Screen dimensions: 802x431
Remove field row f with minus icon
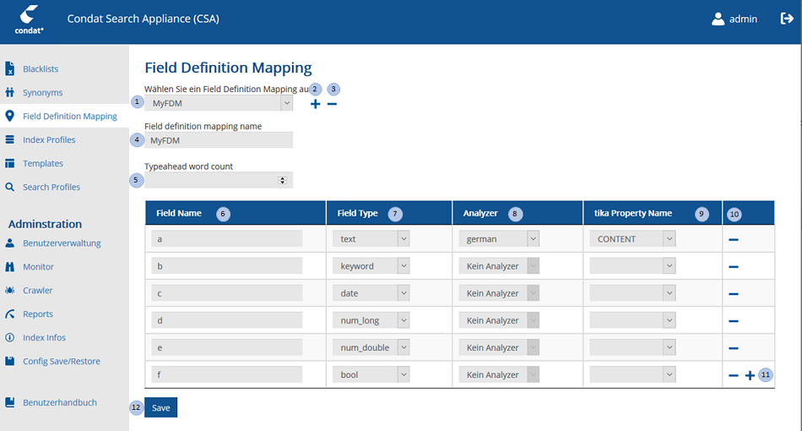(x=734, y=375)
